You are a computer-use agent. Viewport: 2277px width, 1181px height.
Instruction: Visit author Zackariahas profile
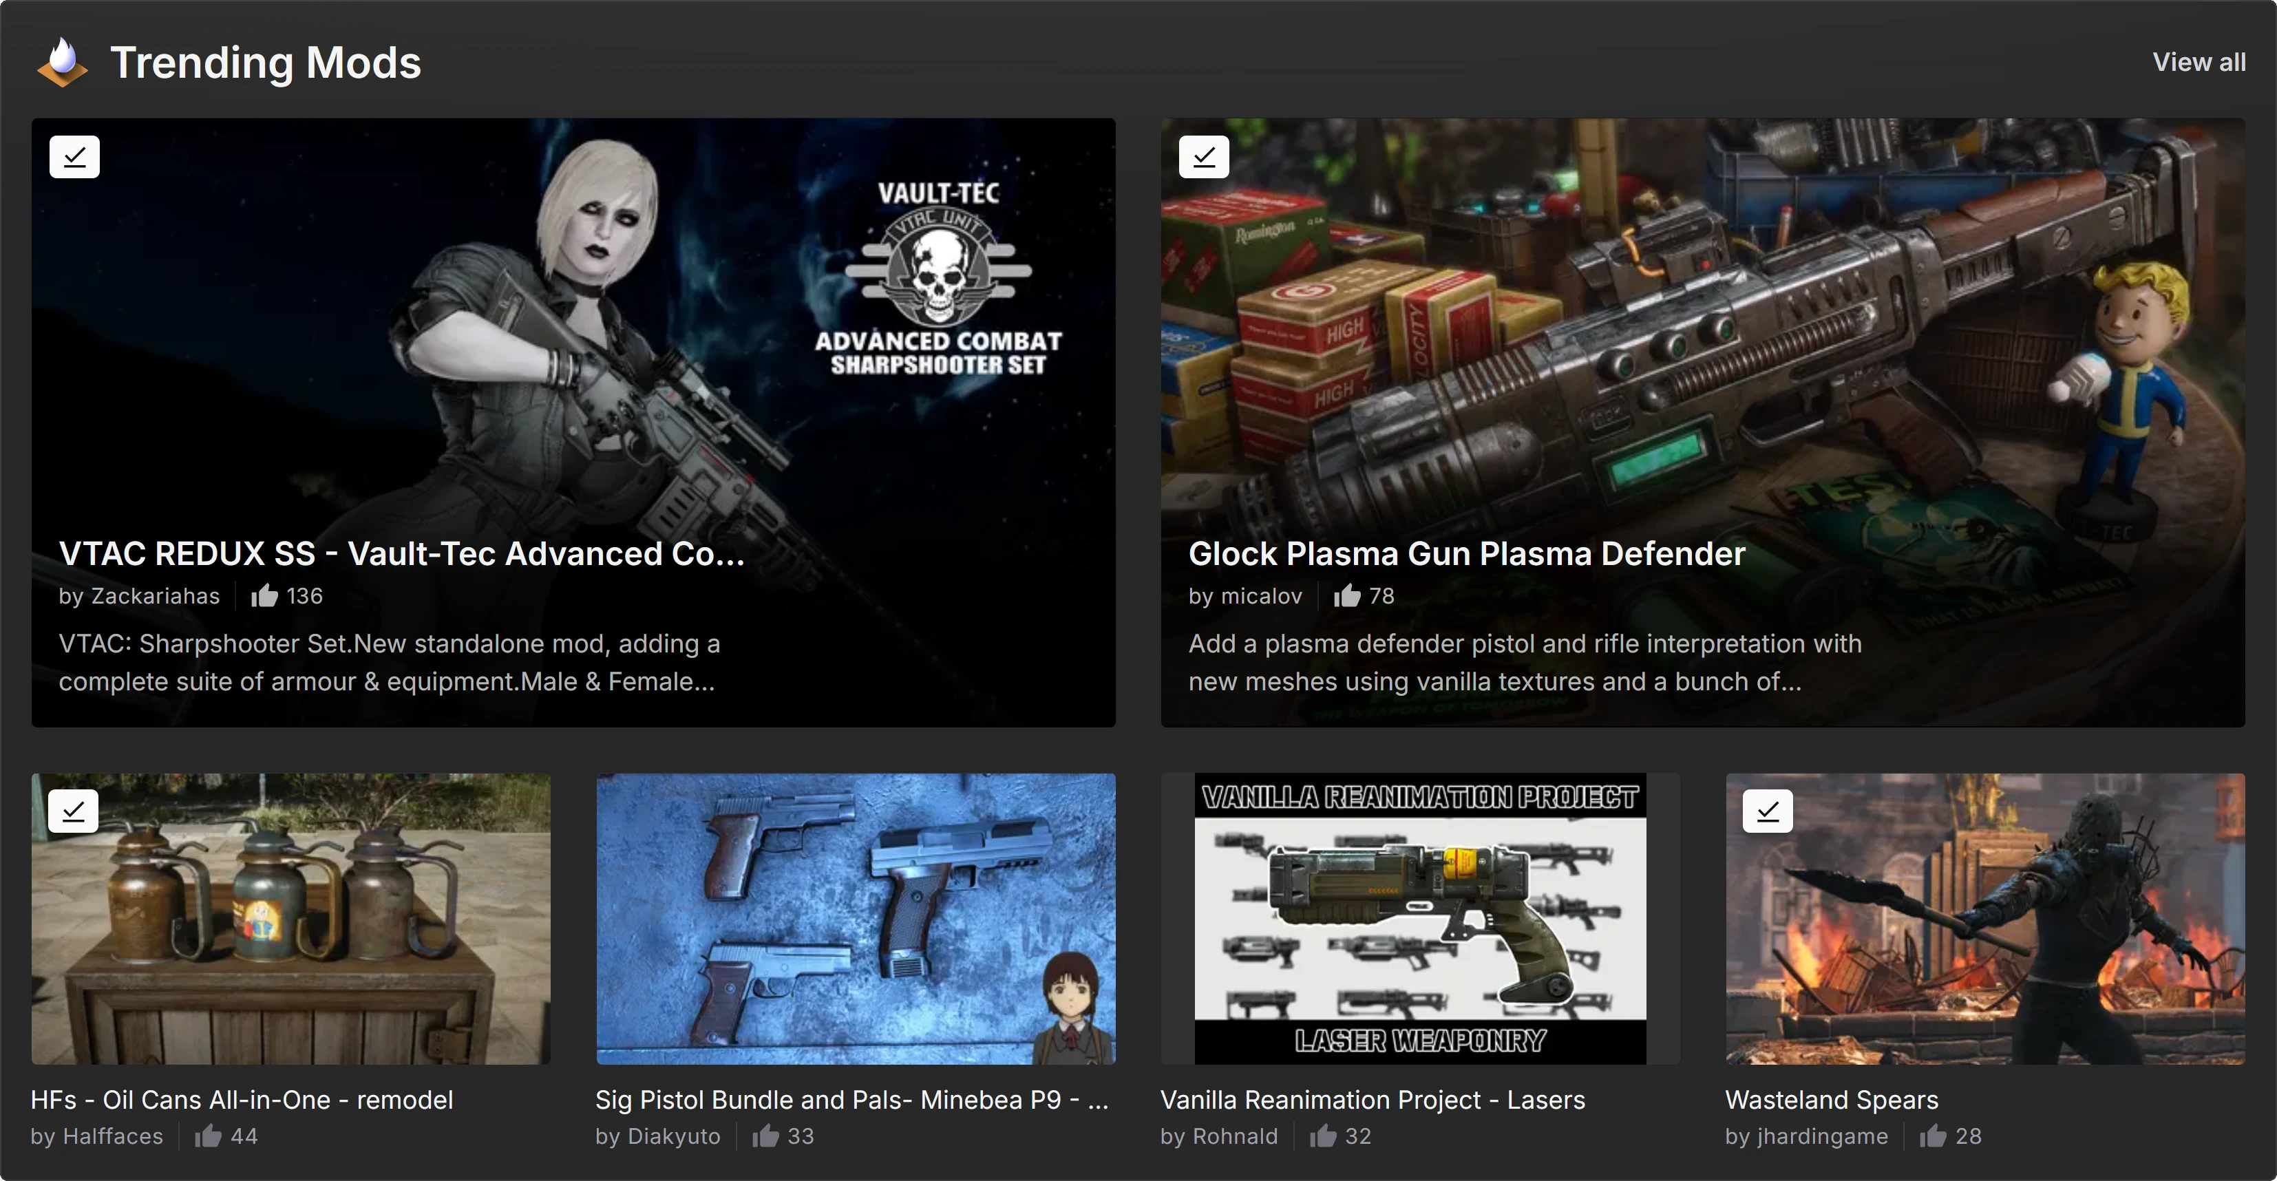156,596
